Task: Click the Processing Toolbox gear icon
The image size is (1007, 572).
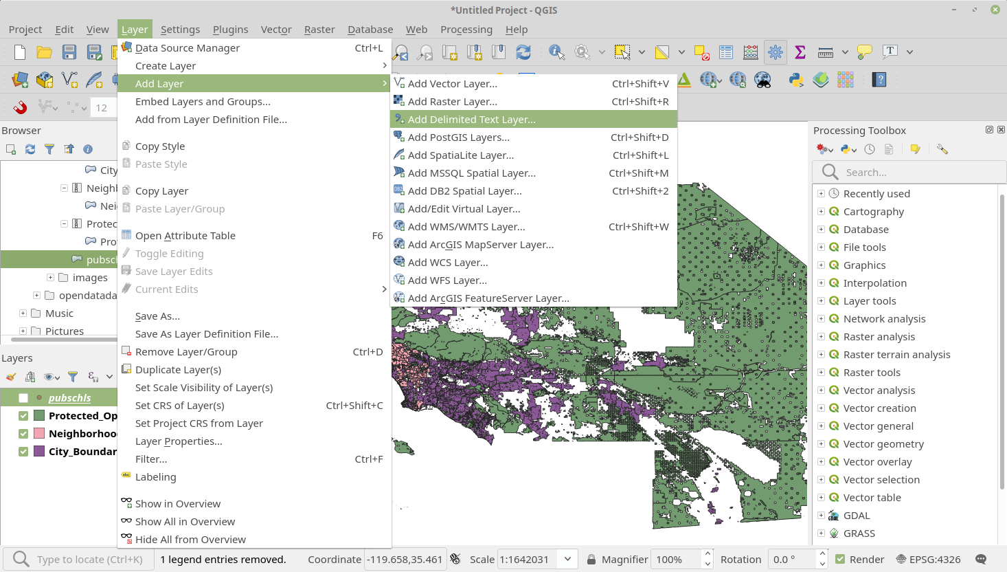Action: [776, 52]
